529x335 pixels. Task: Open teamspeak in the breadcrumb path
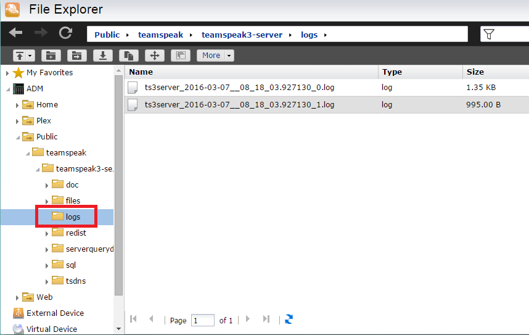click(160, 35)
